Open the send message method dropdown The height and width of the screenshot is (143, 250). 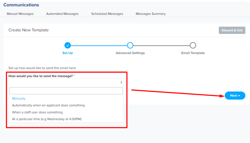pos(66,82)
